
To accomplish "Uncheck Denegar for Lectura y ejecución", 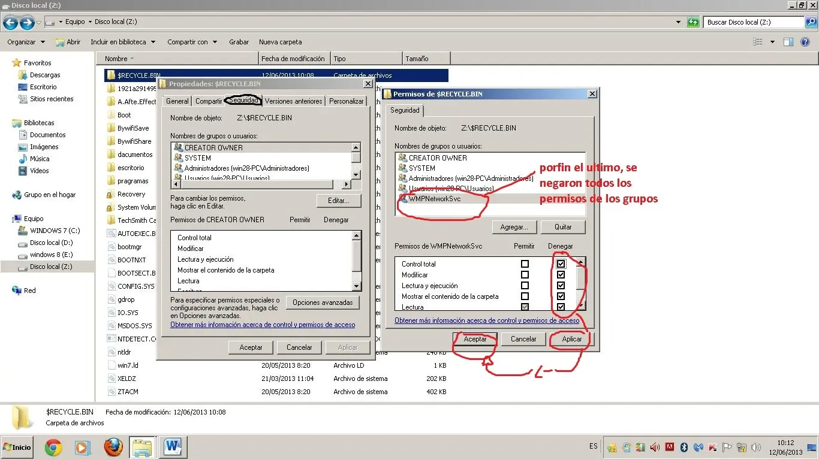I will 561,286.
